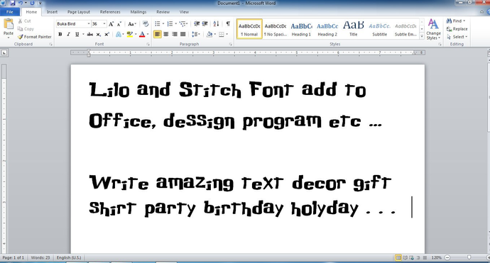
Task: Open the Font dialog launcher
Action: 148,45
